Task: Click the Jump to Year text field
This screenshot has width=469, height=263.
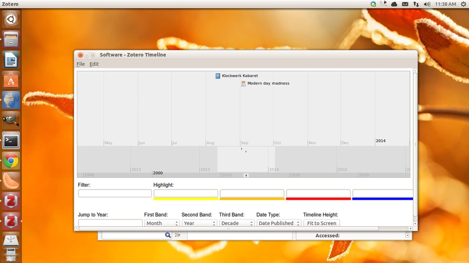Action: 110,223
